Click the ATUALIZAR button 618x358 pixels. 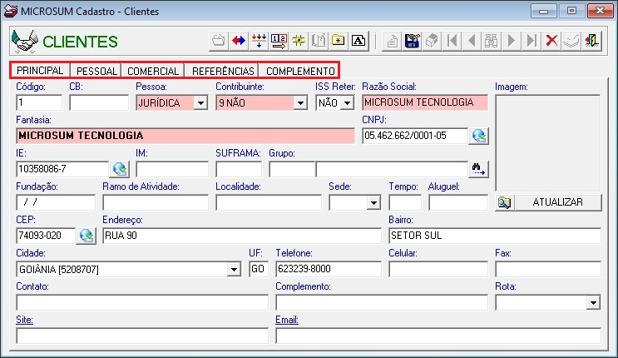click(x=558, y=202)
